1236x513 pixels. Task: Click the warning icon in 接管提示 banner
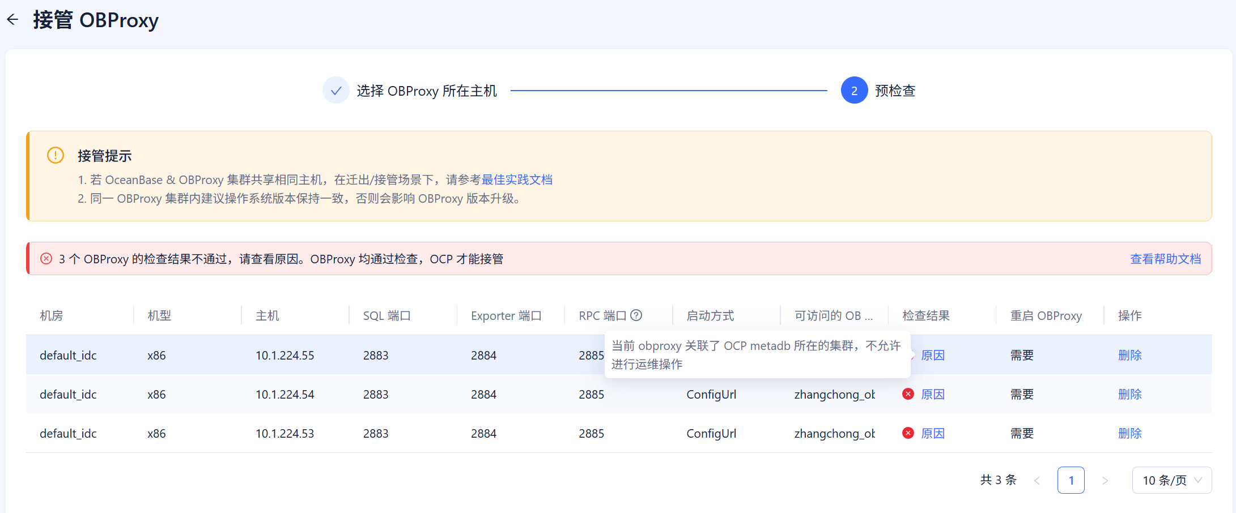[x=56, y=155]
